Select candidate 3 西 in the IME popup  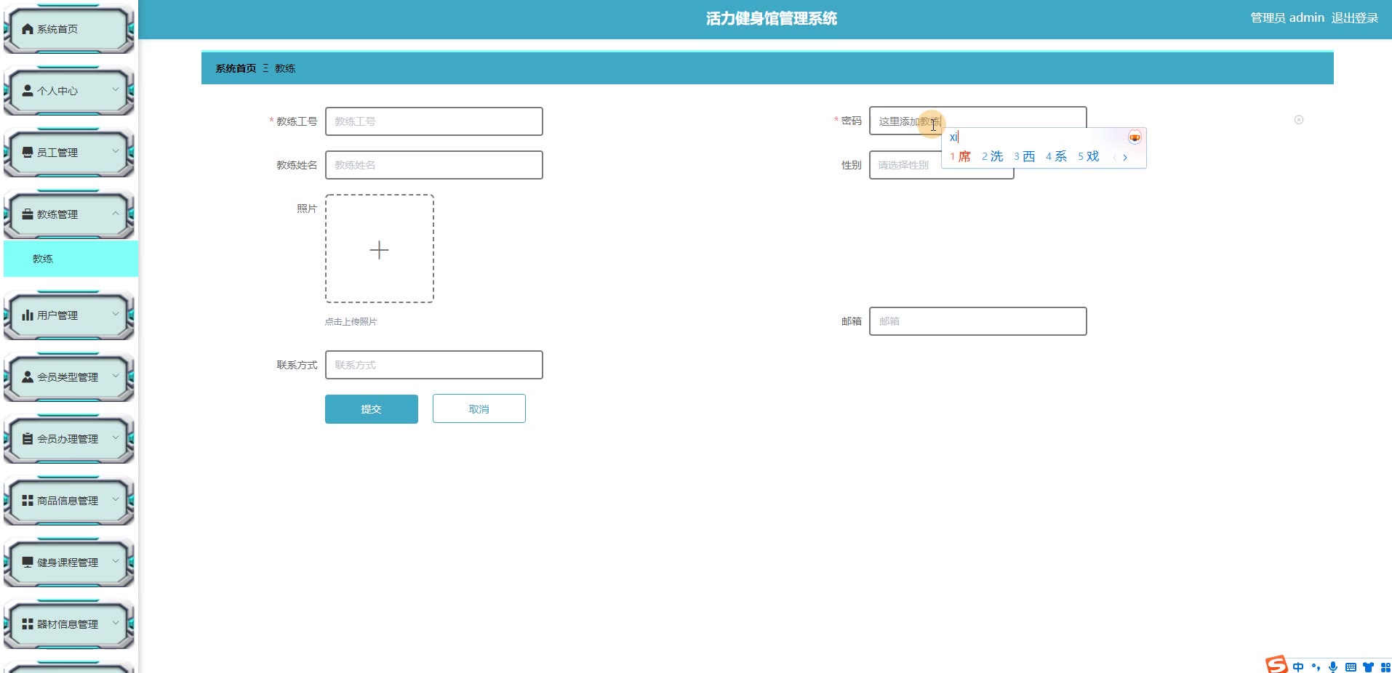pos(1024,156)
